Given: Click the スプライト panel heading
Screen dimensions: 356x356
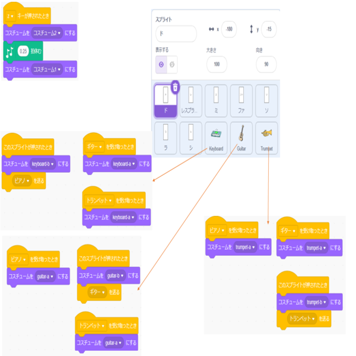Looking at the screenshot, I should pyautogui.click(x=164, y=20).
